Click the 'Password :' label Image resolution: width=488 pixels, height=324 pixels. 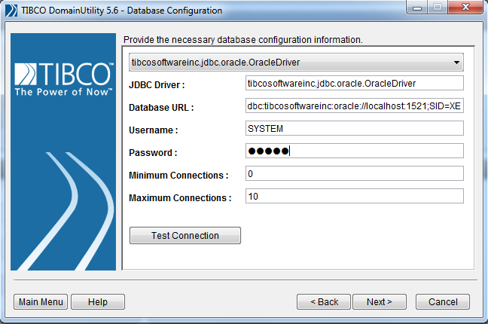tap(153, 153)
